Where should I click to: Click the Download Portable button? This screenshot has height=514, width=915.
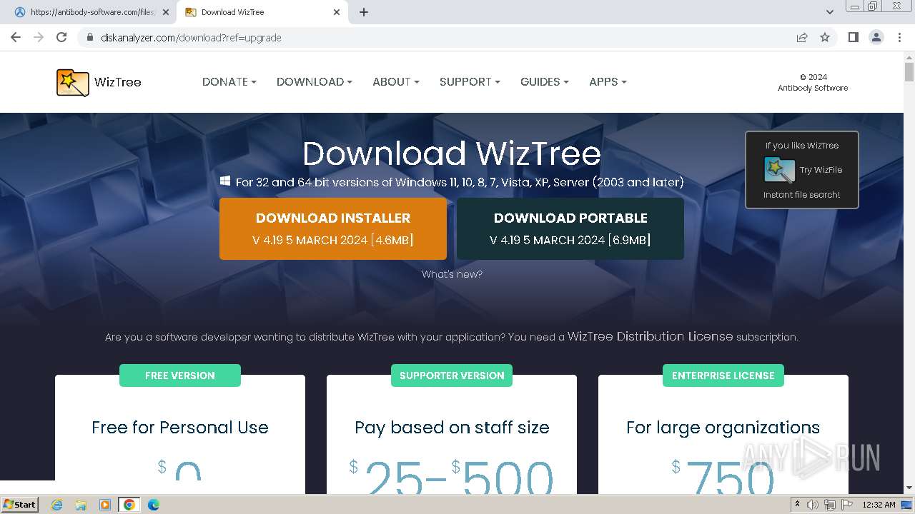[570, 228]
